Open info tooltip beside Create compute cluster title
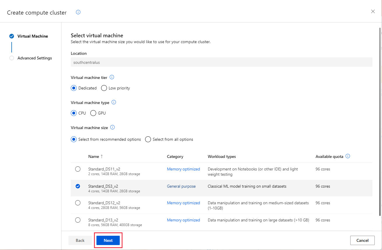Viewport: 382px width, 250px height. 78,12
